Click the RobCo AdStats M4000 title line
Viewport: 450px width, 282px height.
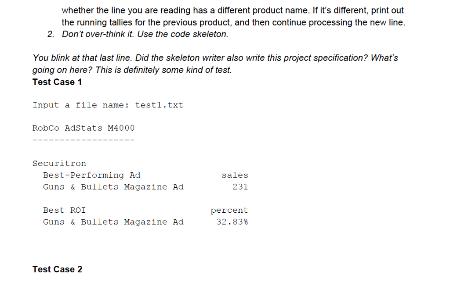[83, 128]
